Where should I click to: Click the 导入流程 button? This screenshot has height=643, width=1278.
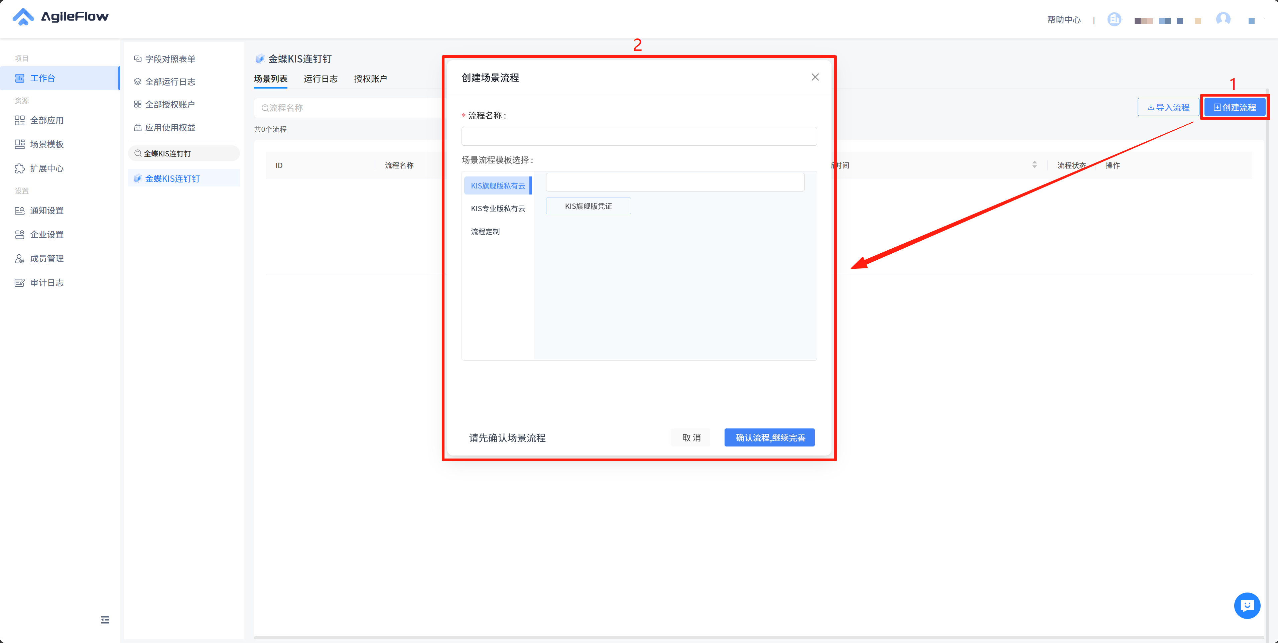[1168, 107]
